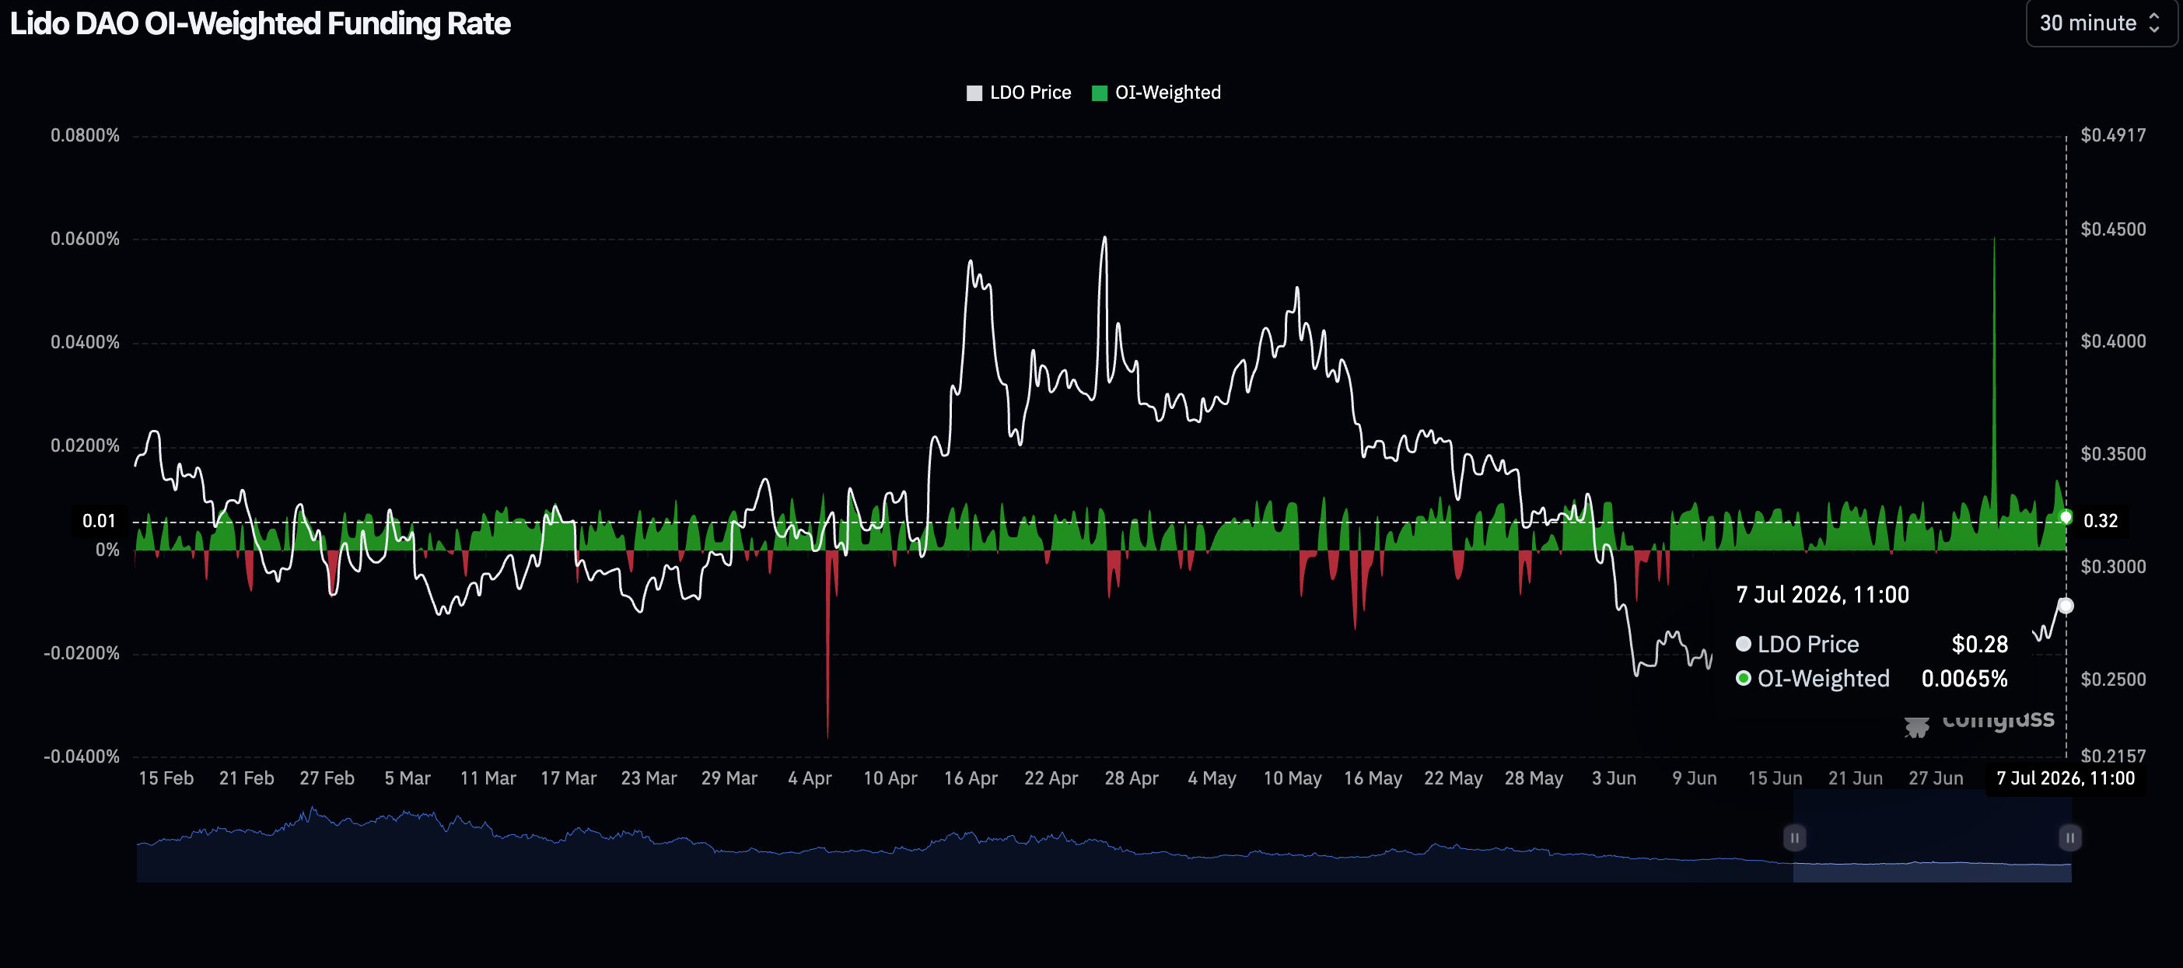2183x968 pixels.
Task: Click the white LDO Price endpoint marker
Action: (2066, 606)
